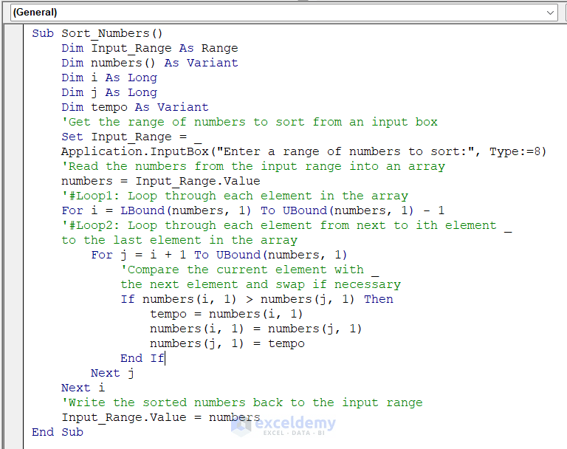Click the '#Loop2' comment line
The width and height of the screenshot is (567, 449).
coord(286,225)
